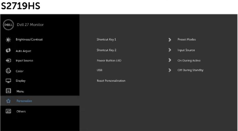This screenshot has height=131, width=238.
Task: Click the Input Source value for Shortcut Key 2
Action: tap(186, 50)
